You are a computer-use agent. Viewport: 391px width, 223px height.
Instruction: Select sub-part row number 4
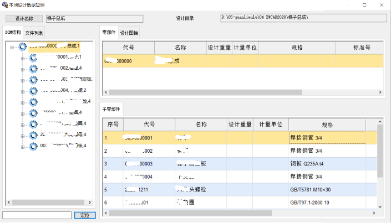(x=113, y=177)
